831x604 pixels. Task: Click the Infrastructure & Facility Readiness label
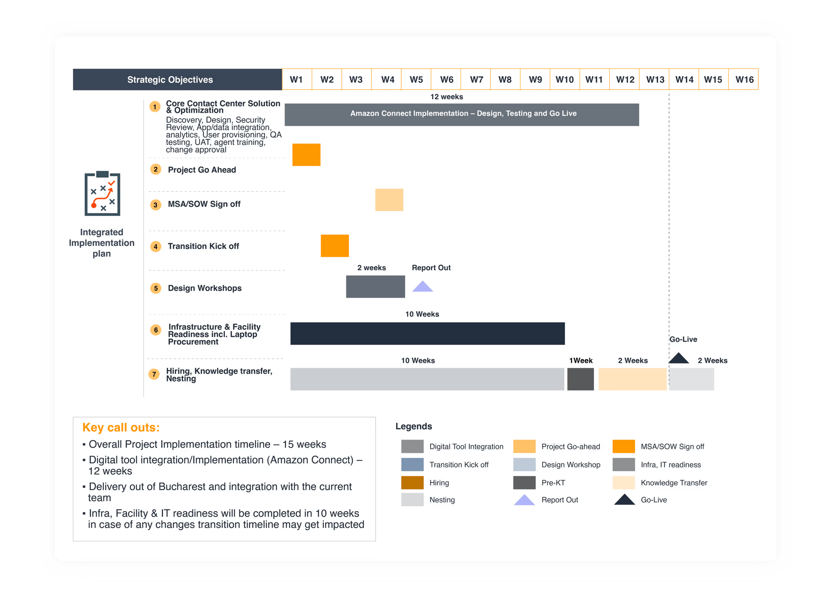point(214,334)
